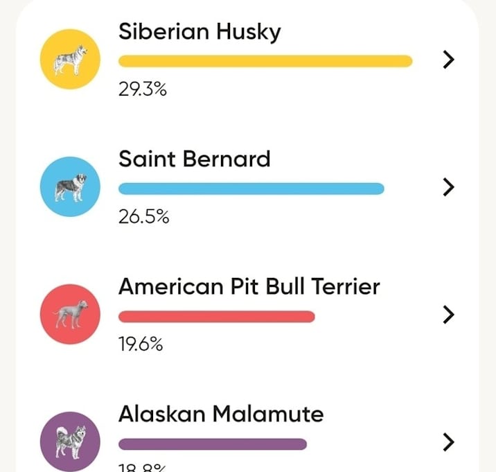Tap the red American Pit Bull Terrier icon
Viewport: 496px width, 472px height.
[70, 315]
